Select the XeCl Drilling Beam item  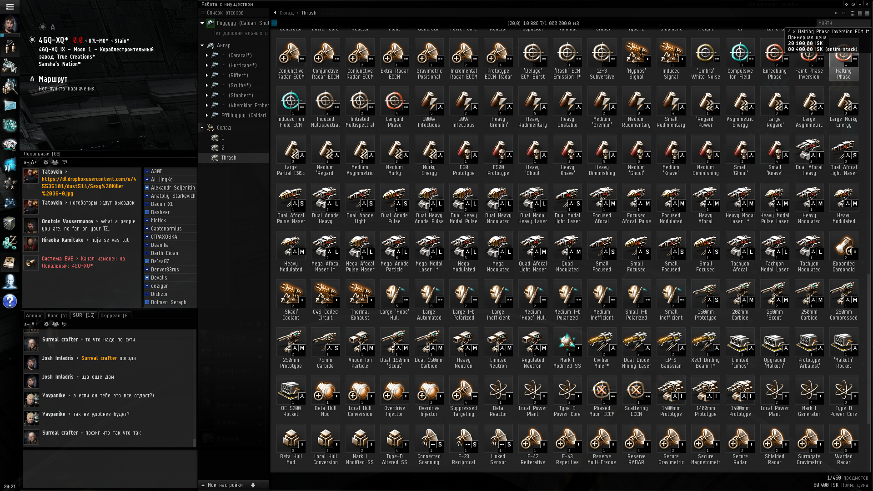click(x=705, y=348)
